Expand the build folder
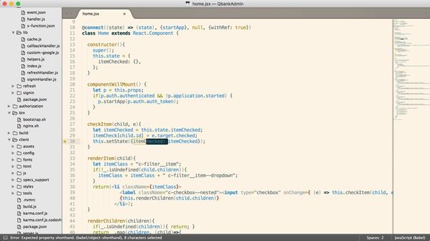This screenshot has height=241, width=430. point(9,133)
